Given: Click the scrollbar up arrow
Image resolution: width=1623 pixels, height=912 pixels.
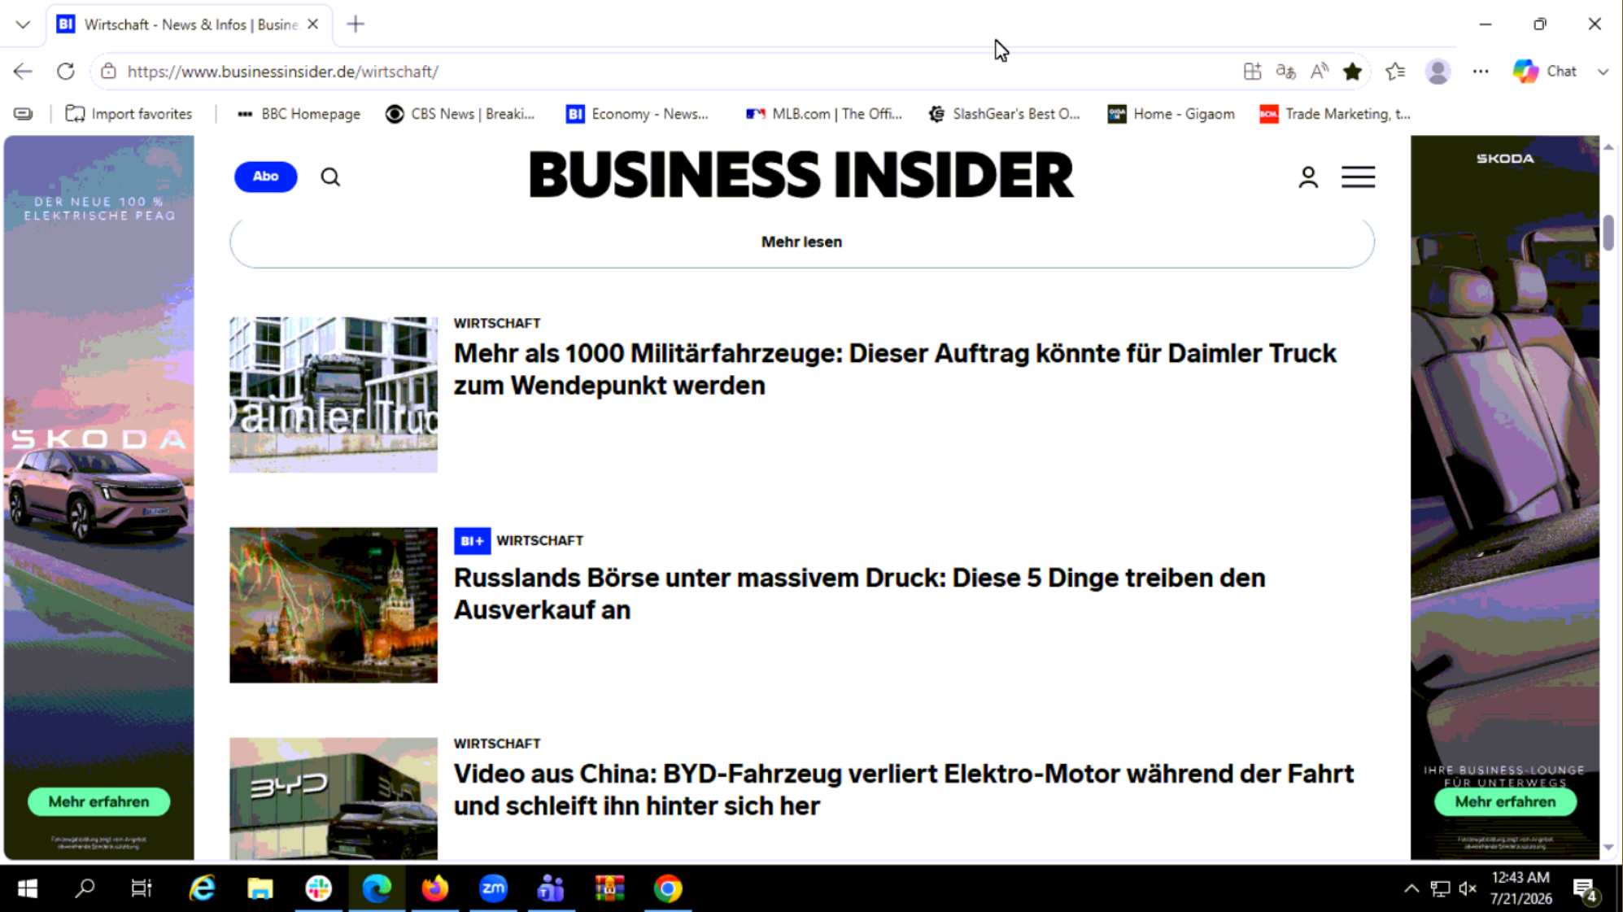Looking at the screenshot, I should click(x=1608, y=147).
